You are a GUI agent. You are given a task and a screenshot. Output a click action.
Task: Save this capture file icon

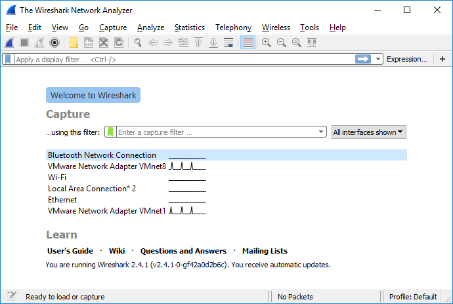point(89,43)
